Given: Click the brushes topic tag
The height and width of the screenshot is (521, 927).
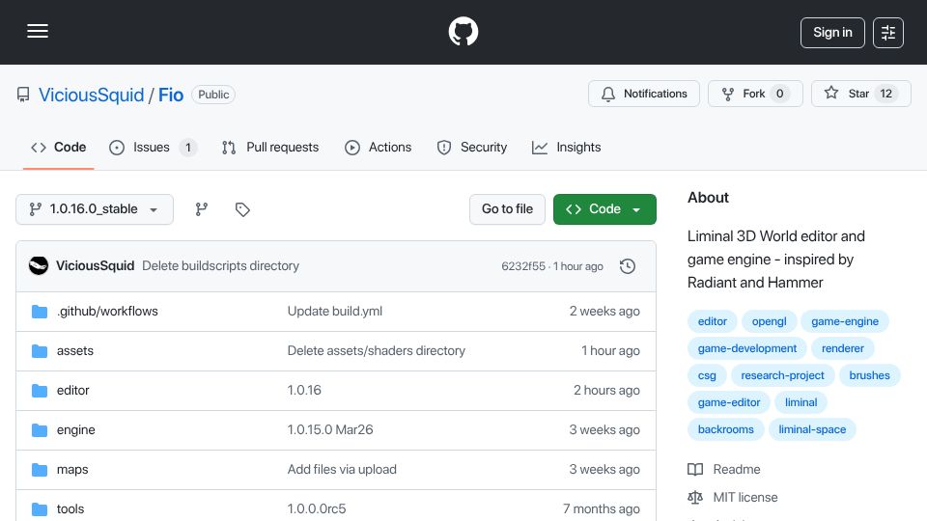Looking at the screenshot, I should tap(869, 375).
